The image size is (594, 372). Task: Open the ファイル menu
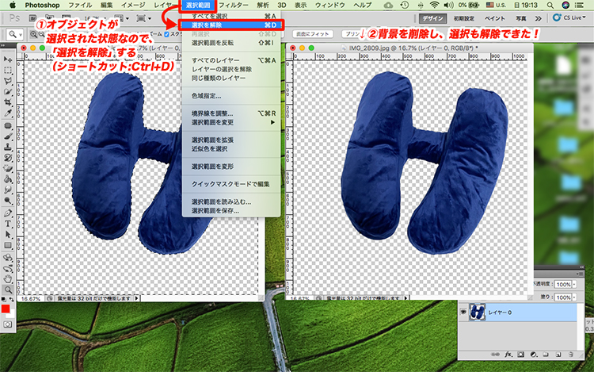coord(80,5)
